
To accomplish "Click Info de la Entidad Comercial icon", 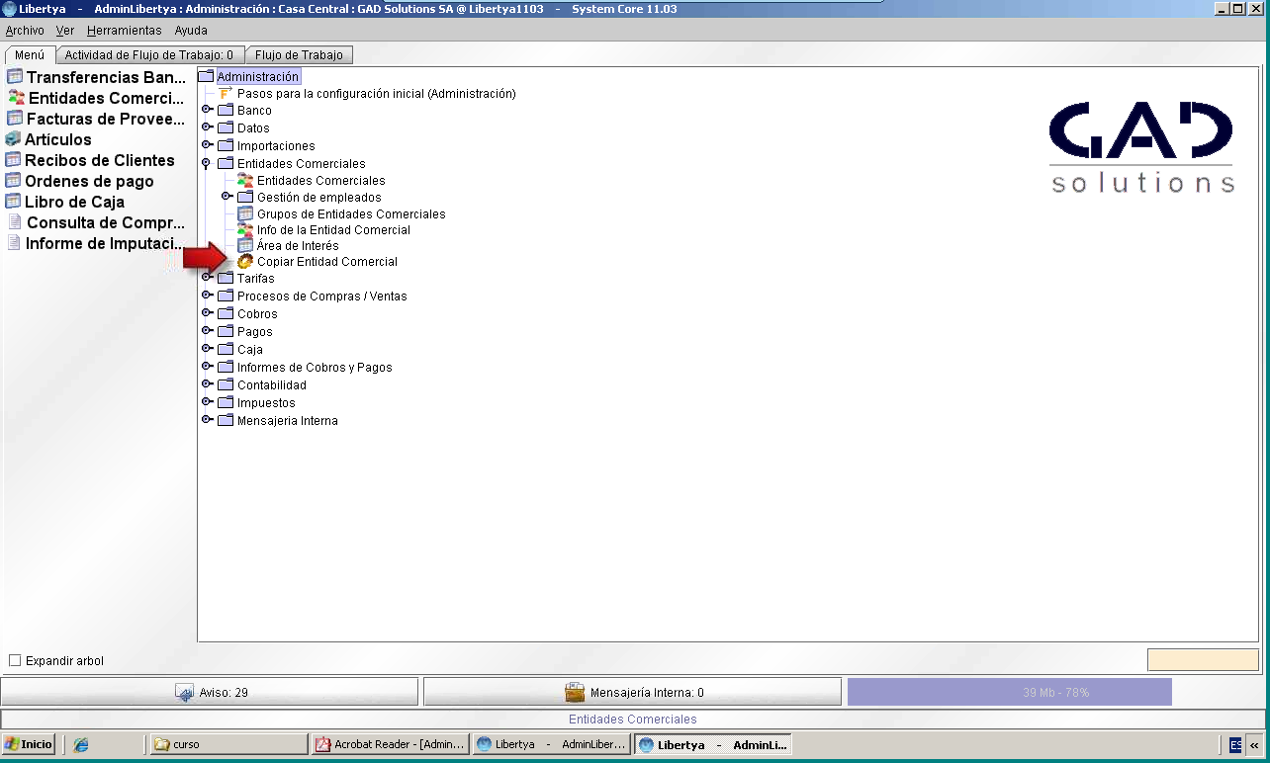I will [245, 229].
